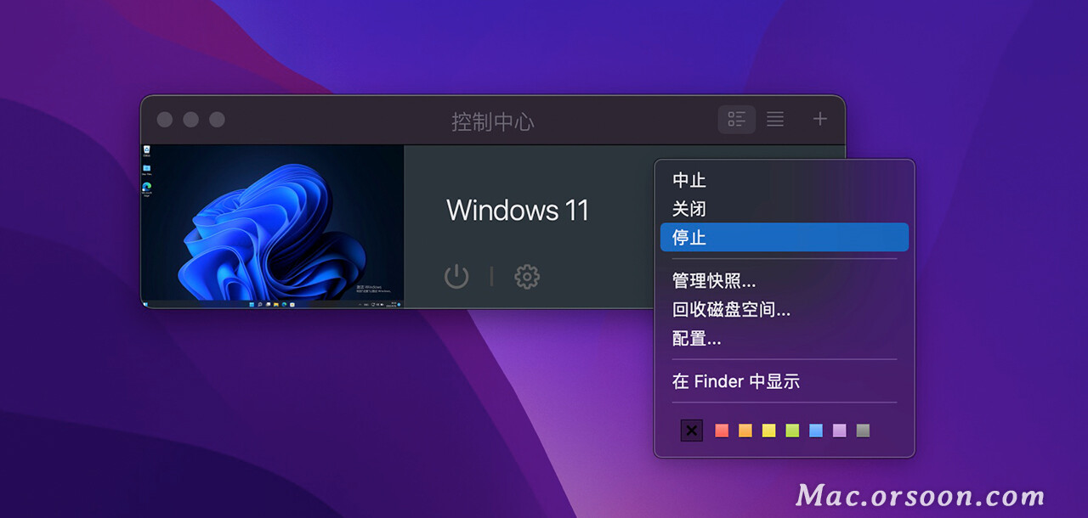The width and height of the screenshot is (1088, 518).
Task: Click the Recycle Bin icon in VM preview
Action: click(147, 150)
